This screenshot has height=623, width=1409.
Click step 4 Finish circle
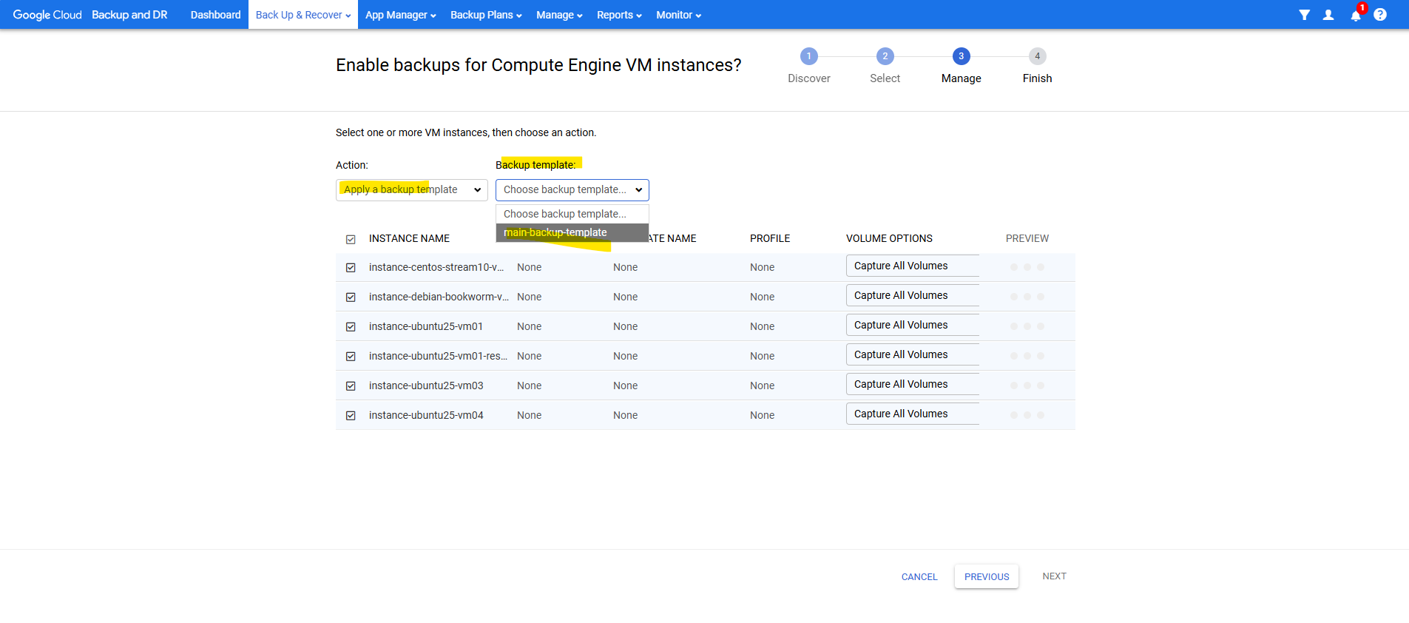coord(1037,56)
